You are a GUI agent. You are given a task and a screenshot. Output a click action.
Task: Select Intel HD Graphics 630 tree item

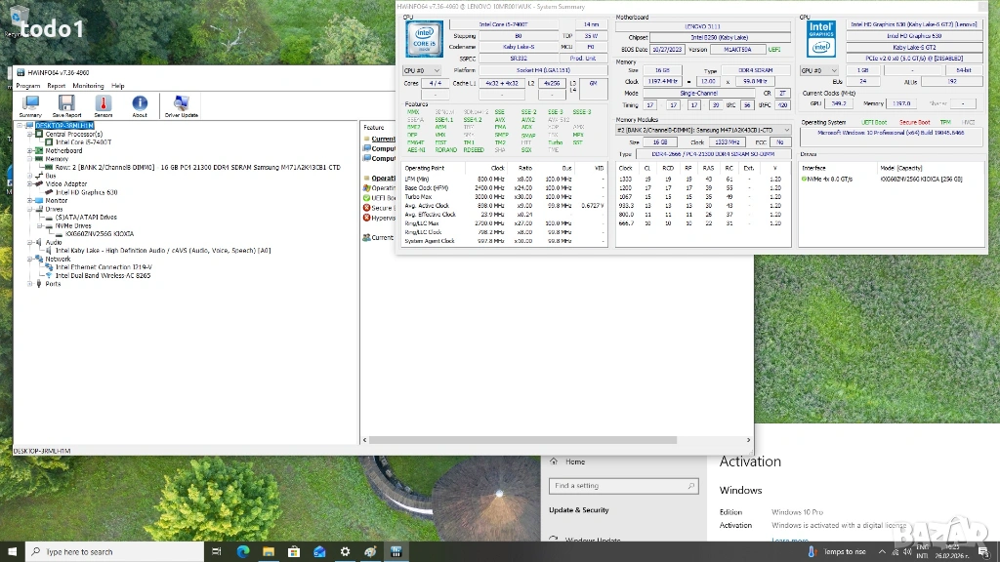tap(87, 192)
